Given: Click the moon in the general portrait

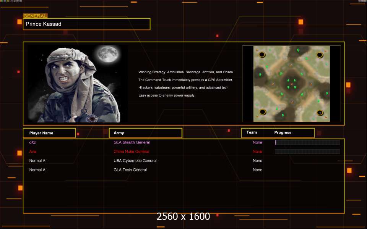Looking at the screenshot, I should 108,54.
